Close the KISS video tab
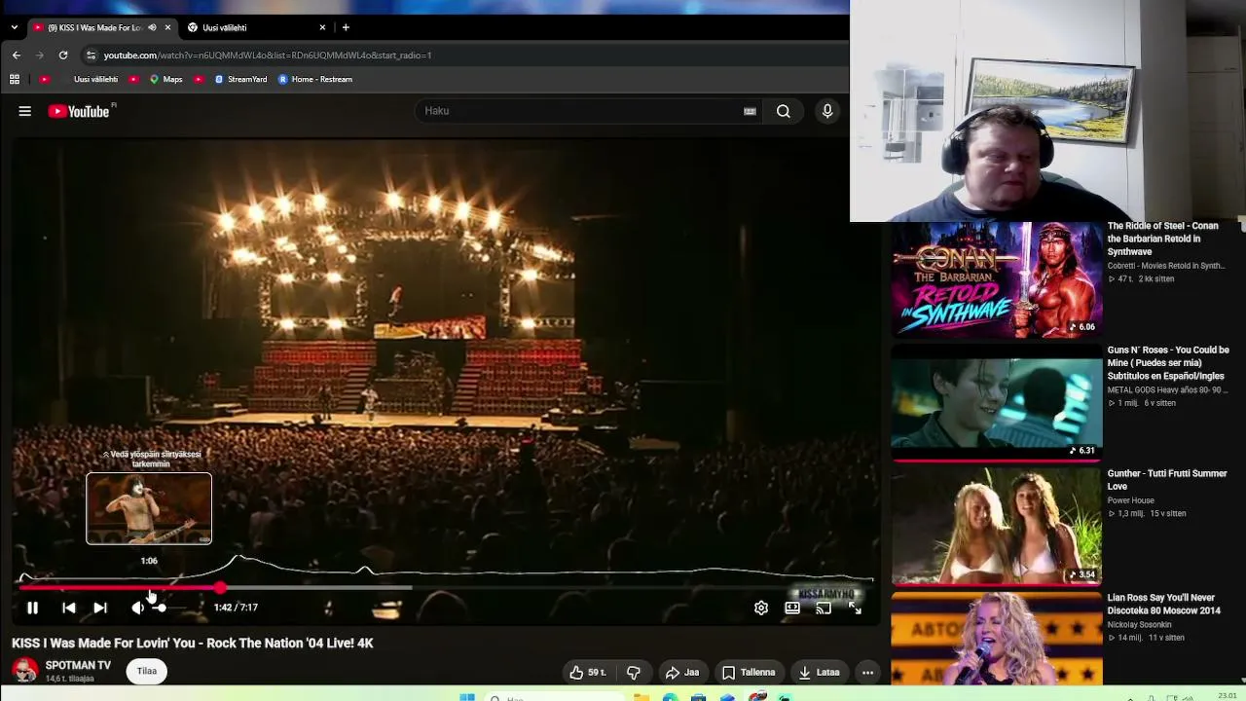This screenshot has height=701, width=1246. coord(167,27)
